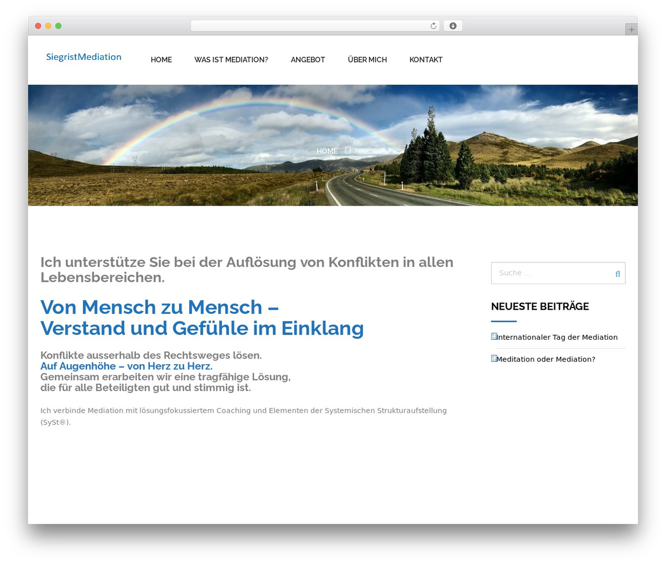Open the WAS IST MEDIATION? menu item
The image size is (666, 564).
(x=231, y=60)
